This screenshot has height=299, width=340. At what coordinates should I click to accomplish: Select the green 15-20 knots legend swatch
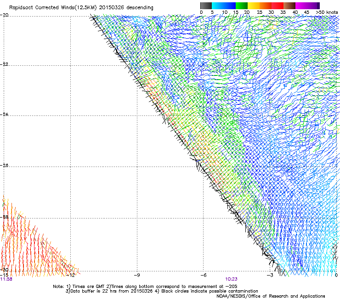coord(242,6)
